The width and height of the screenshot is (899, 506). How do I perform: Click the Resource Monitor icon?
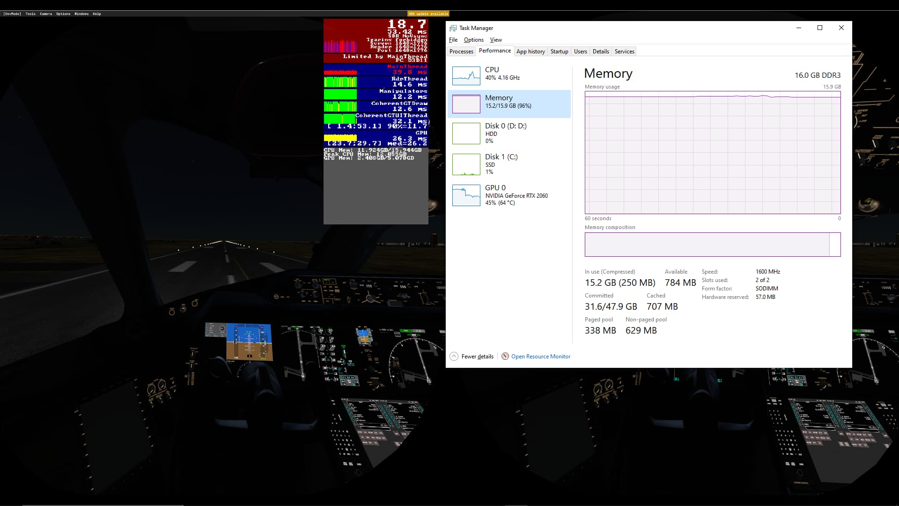pyautogui.click(x=505, y=356)
